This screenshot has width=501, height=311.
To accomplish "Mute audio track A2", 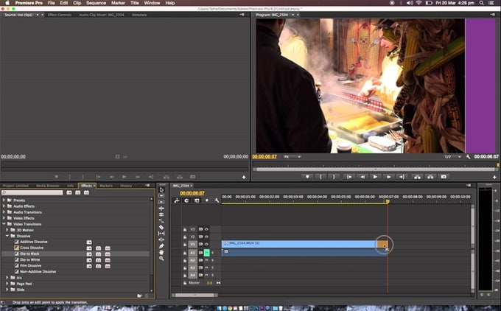I will pos(206,260).
